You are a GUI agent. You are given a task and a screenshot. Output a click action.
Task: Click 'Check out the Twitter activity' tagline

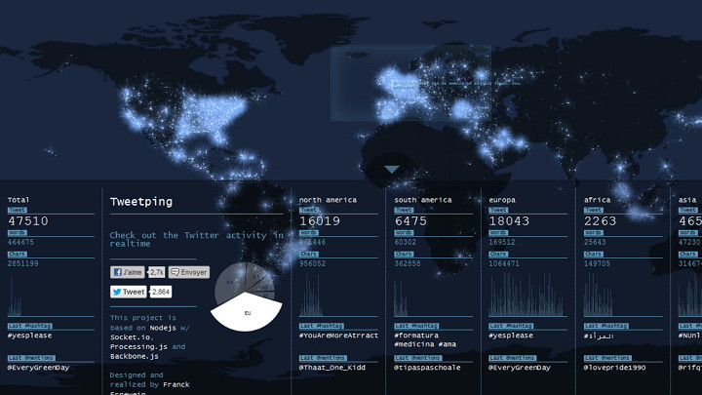(x=197, y=239)
